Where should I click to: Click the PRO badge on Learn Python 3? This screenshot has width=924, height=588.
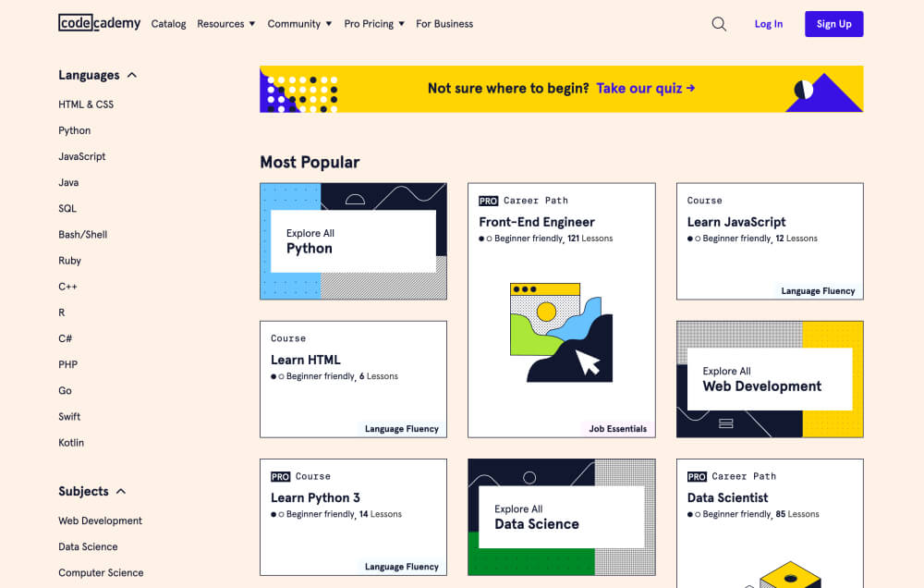click(281, 476)
